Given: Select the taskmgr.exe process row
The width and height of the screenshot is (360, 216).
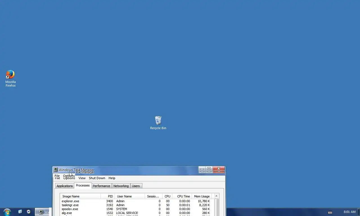Looking at the screenshot, I should pos(137,205).
